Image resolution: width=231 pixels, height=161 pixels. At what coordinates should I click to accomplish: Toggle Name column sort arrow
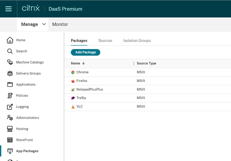coord(83,63)
